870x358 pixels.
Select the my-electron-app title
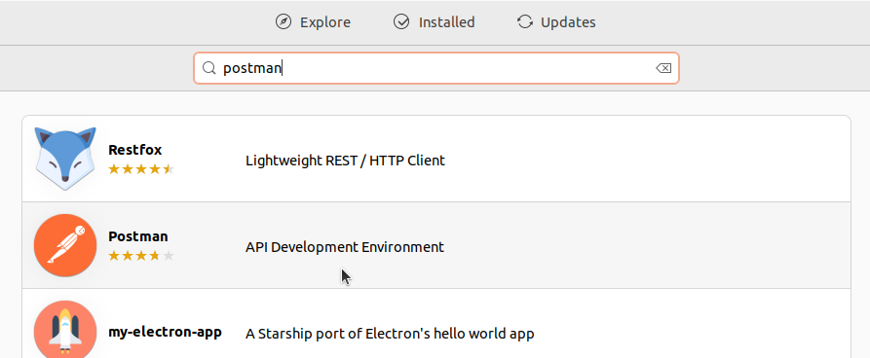165,332
